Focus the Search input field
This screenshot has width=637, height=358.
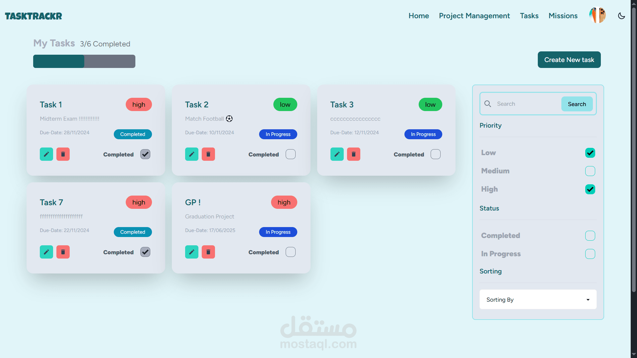tap(527, 104)
